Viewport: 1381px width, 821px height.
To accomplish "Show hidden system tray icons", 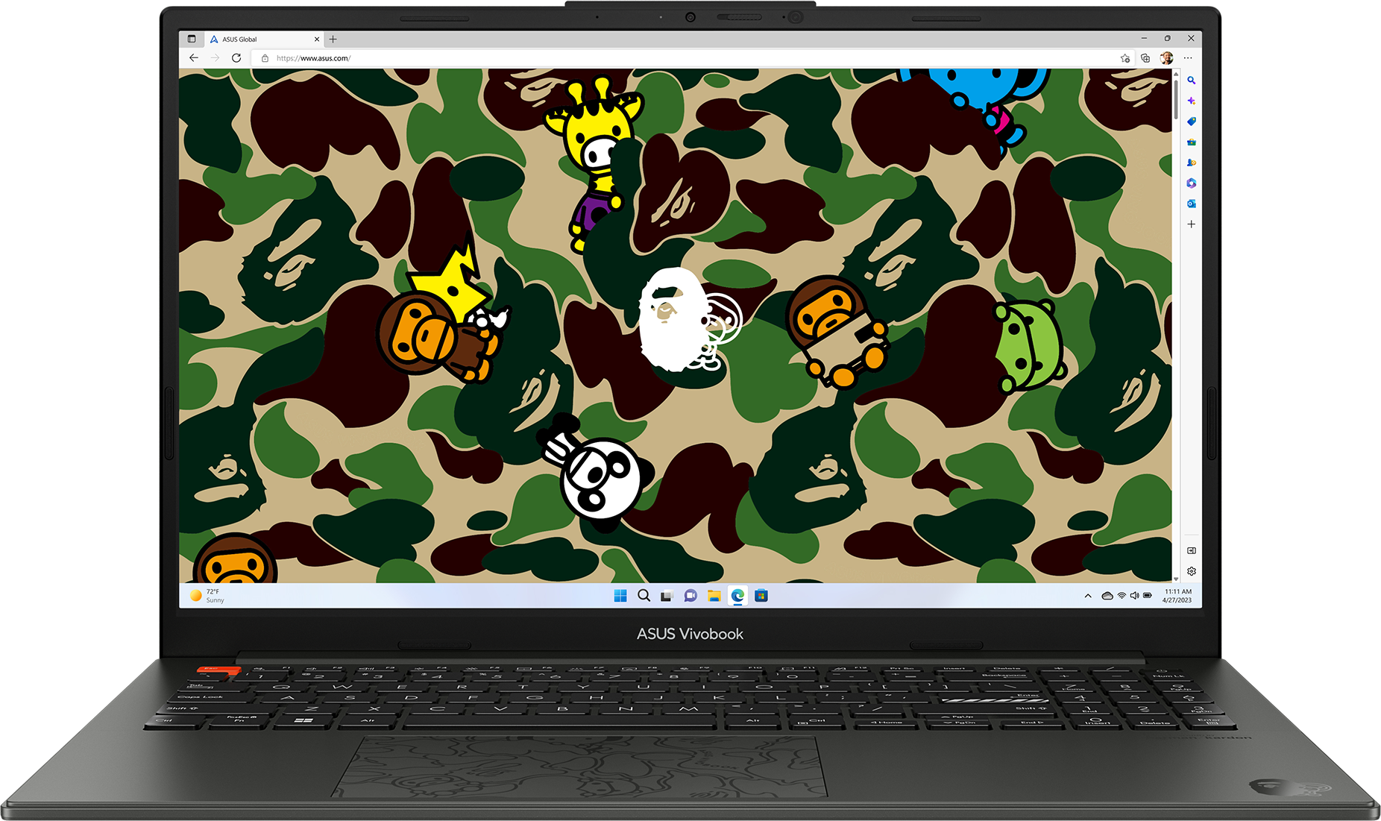I will pos(1088,596).
